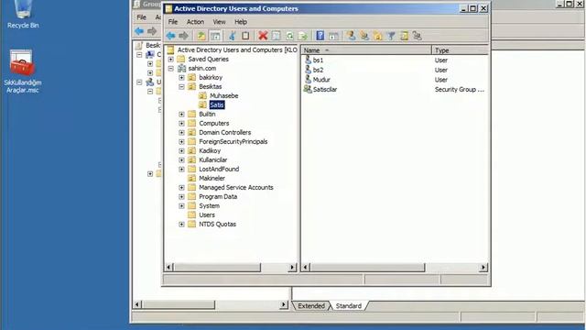Viewport: 586px width, 330px height.
Task: Click the Mudur user icon
Action: (308, 80)
